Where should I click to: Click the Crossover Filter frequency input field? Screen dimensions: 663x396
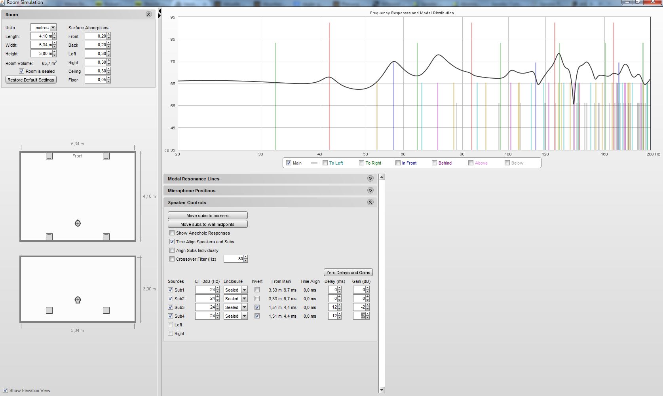point(234,259)
